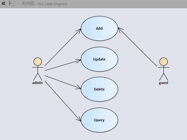Viewport: 187px width, 140px height.
Task: Click the 'guest' actor name label
Action: coord(164,83)
